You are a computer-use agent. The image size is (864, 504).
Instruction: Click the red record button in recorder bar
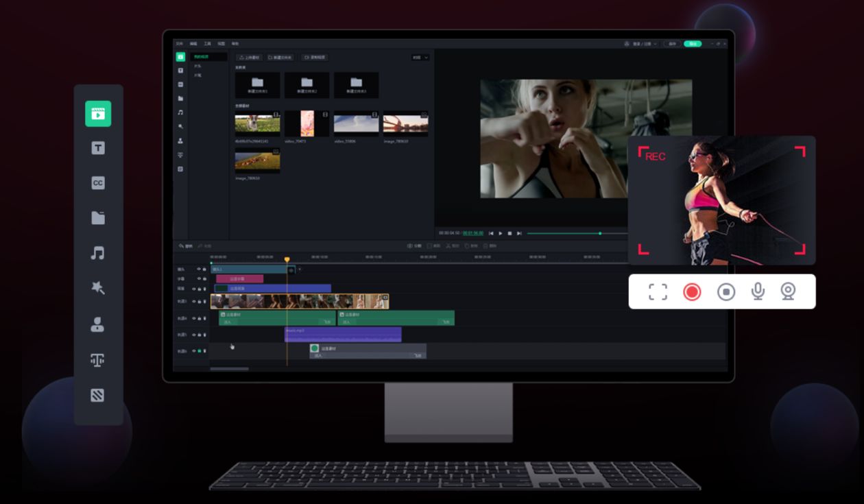point(692,292)
